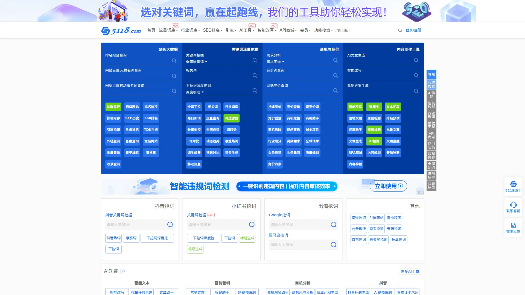Click the 拼多多挖词 button
The height and width of the screenshot is (295, 525).
(378, 240)
